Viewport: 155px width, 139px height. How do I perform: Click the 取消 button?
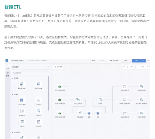[126, 60]
